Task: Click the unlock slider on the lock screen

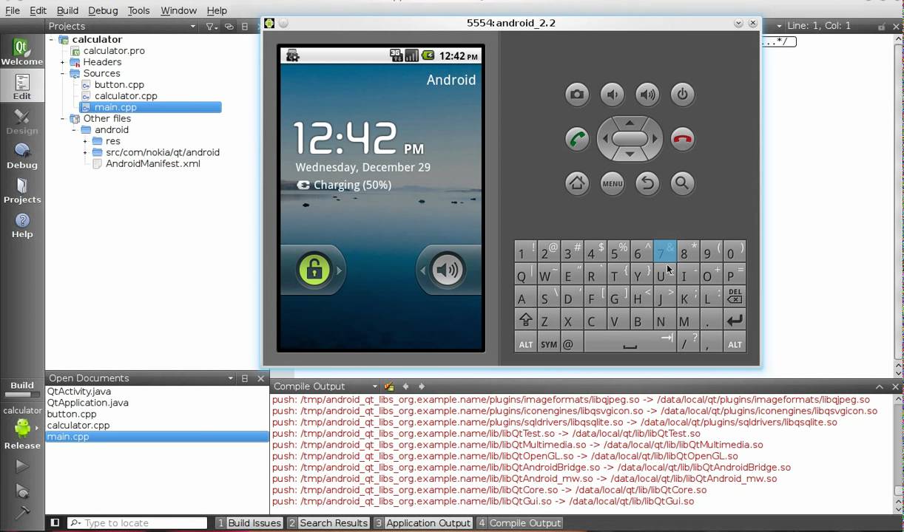Action: 314,270
